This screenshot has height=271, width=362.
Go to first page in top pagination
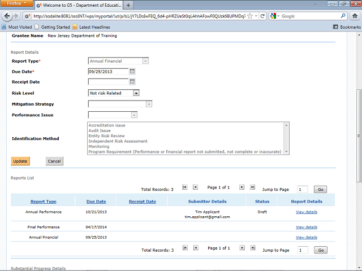tap(184, 187)
